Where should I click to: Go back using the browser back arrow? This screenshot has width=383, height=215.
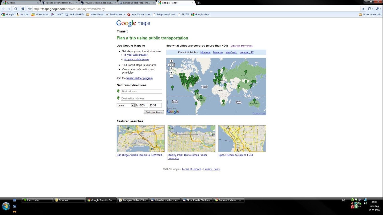tap(4, 9)
